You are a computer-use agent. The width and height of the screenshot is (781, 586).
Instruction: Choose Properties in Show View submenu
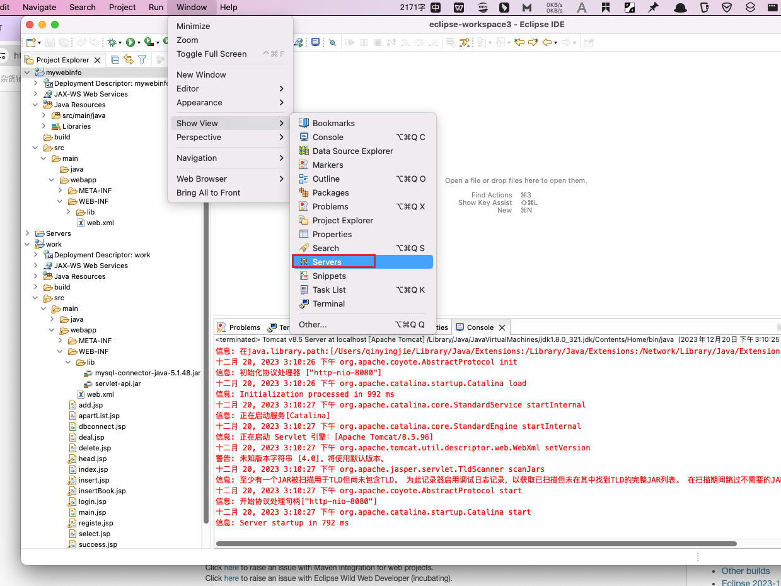pos(362,234)
